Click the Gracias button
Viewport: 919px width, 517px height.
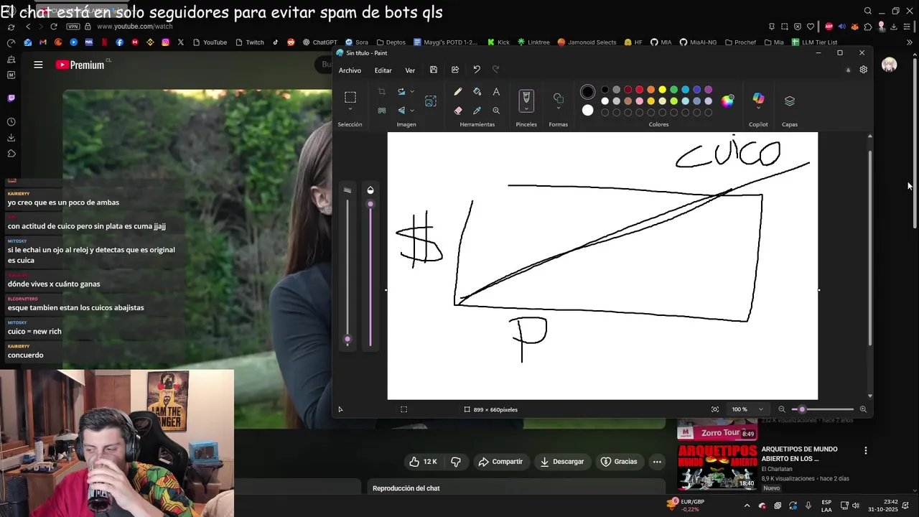click(619, 462)
